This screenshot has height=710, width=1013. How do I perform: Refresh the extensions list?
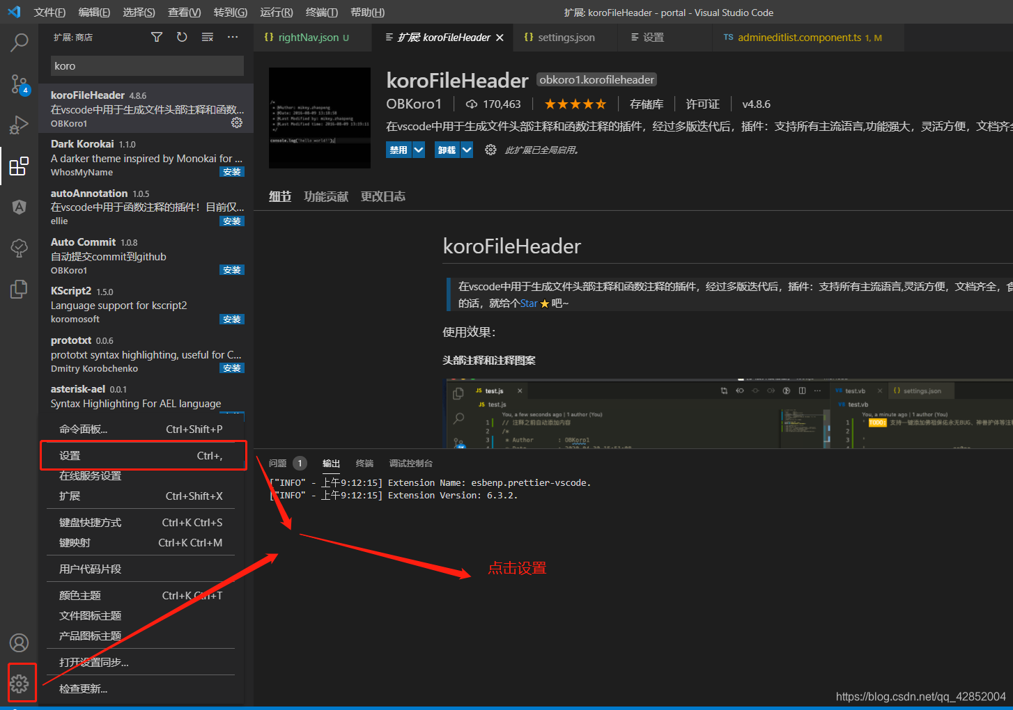click(182, 37)
